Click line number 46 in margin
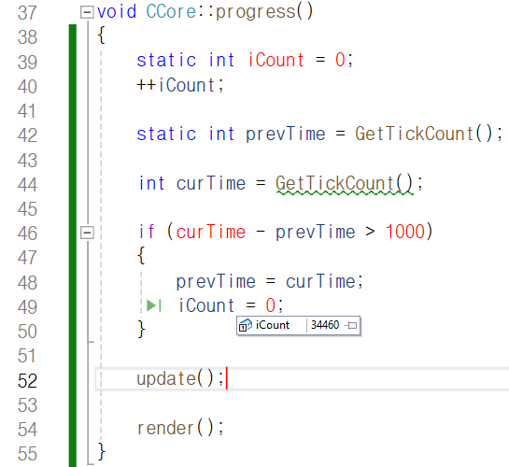 point(27,233)
